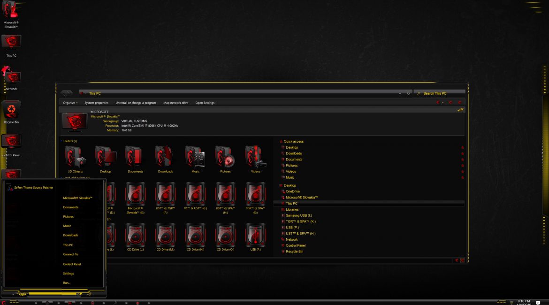The image size is (549, 305).
Task: Open Explorer help button in the toolbar
Action: click(x=460, y=103)
